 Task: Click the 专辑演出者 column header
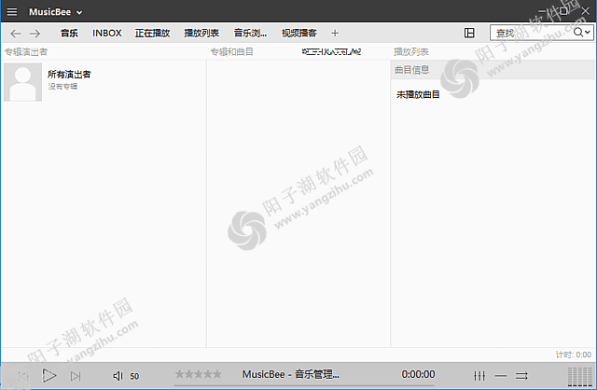[x=26, y=52]
